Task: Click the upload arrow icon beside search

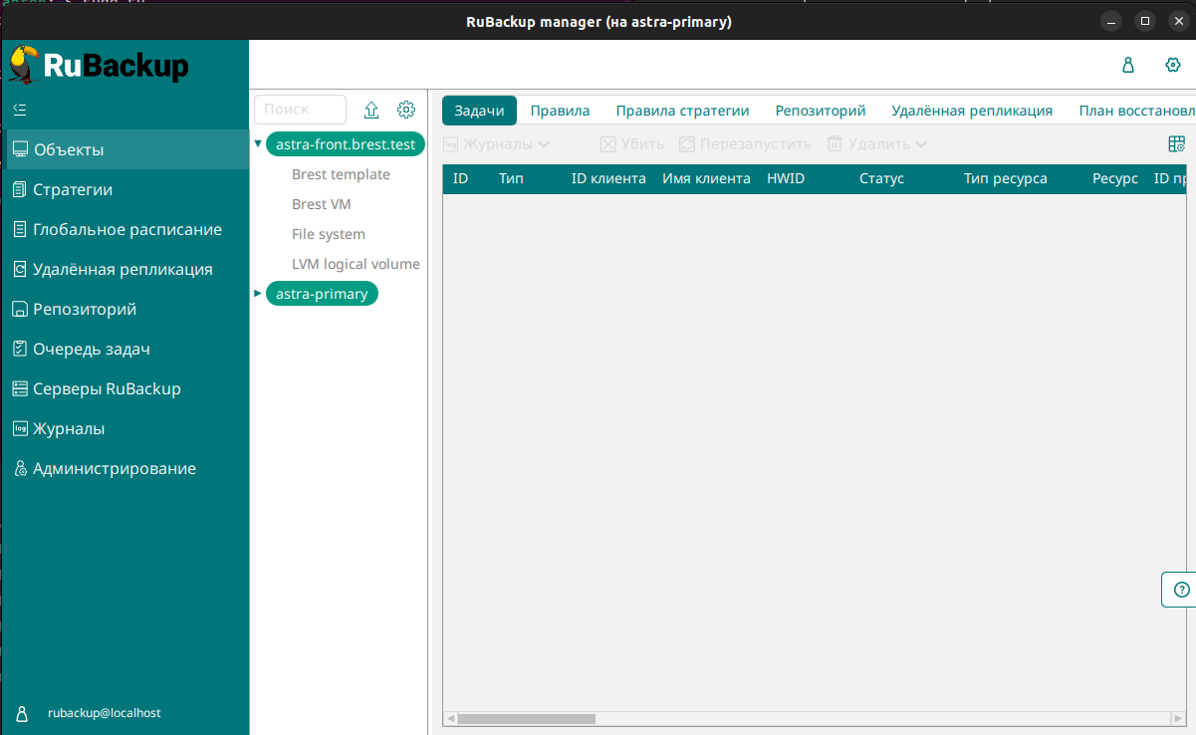Action: [371, 110]
